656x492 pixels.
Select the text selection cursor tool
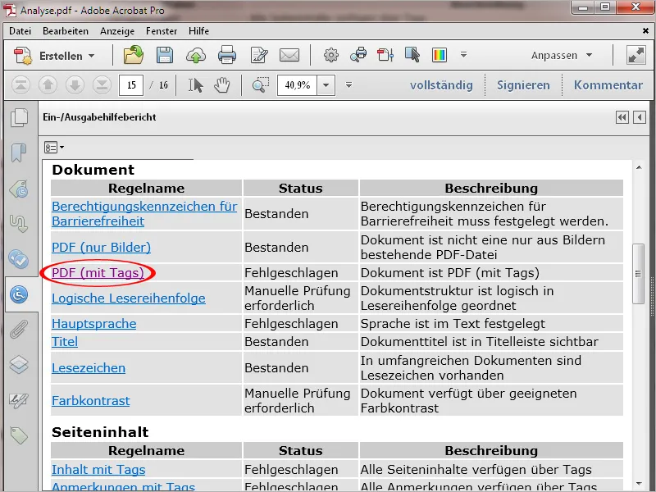(x=195, y=85)
